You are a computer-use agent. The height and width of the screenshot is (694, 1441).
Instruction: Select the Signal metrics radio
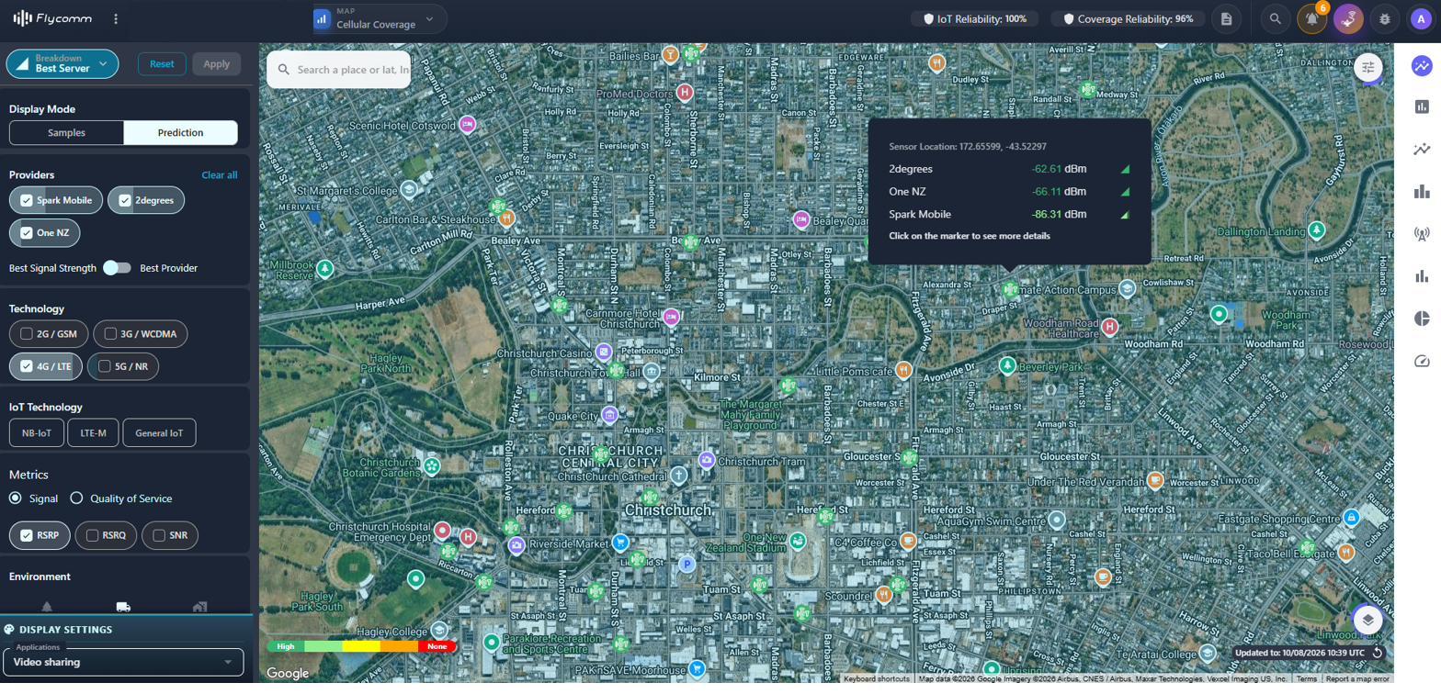click(16, 498)
